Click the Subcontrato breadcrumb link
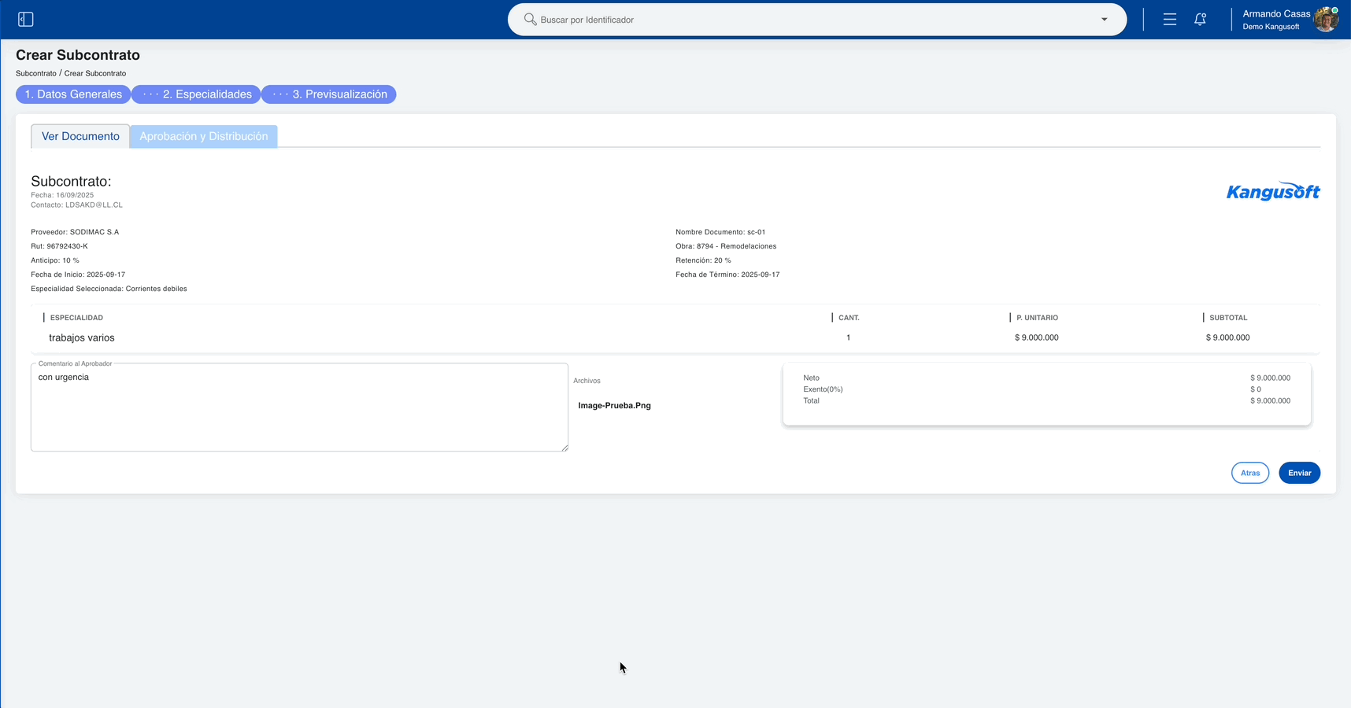Screen dimensions: 1351x708 click(36, 73)
